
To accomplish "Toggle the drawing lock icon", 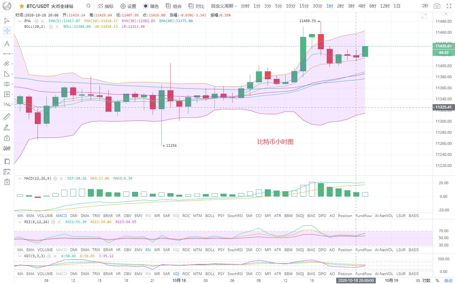I will [7, 138].
